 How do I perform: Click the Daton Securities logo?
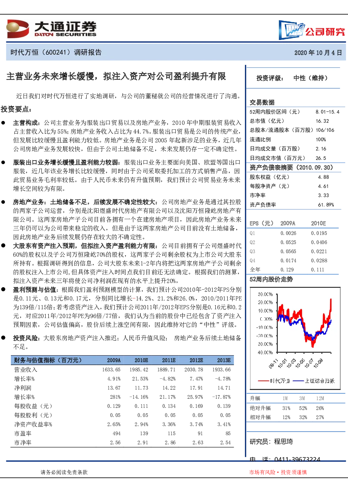[51, 29]
